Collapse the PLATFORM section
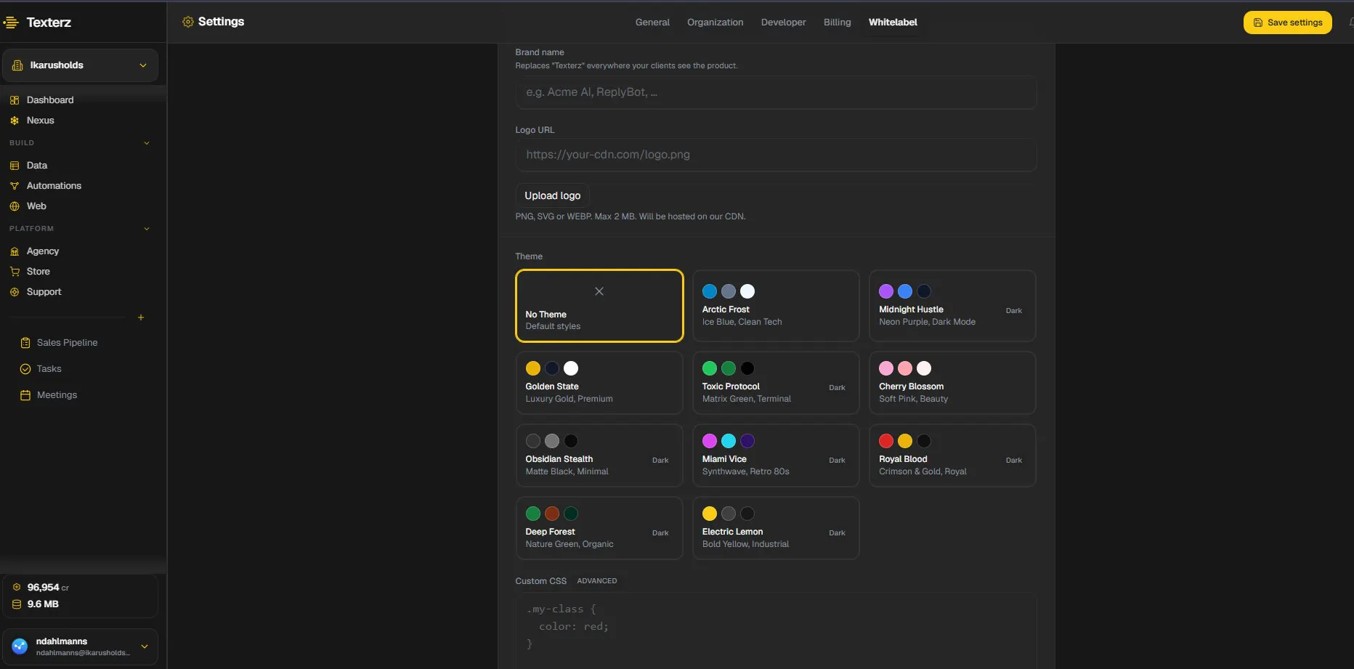This screenshot has width=1354, height=669. point(147,229)
